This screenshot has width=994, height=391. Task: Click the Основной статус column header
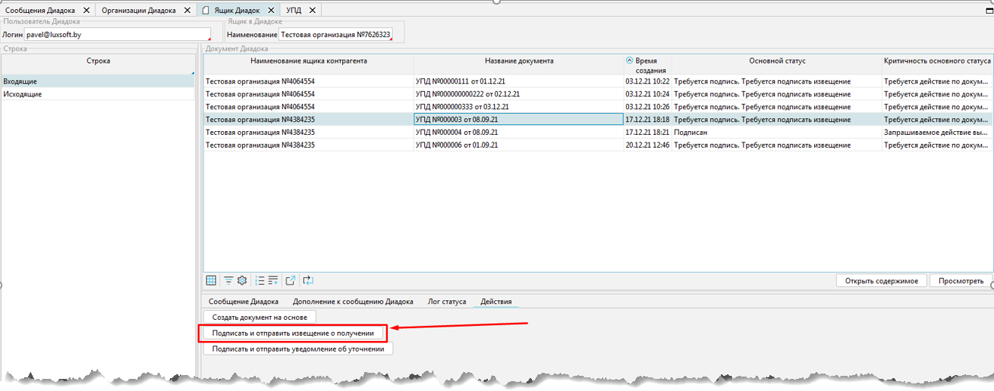pos(777,61)
